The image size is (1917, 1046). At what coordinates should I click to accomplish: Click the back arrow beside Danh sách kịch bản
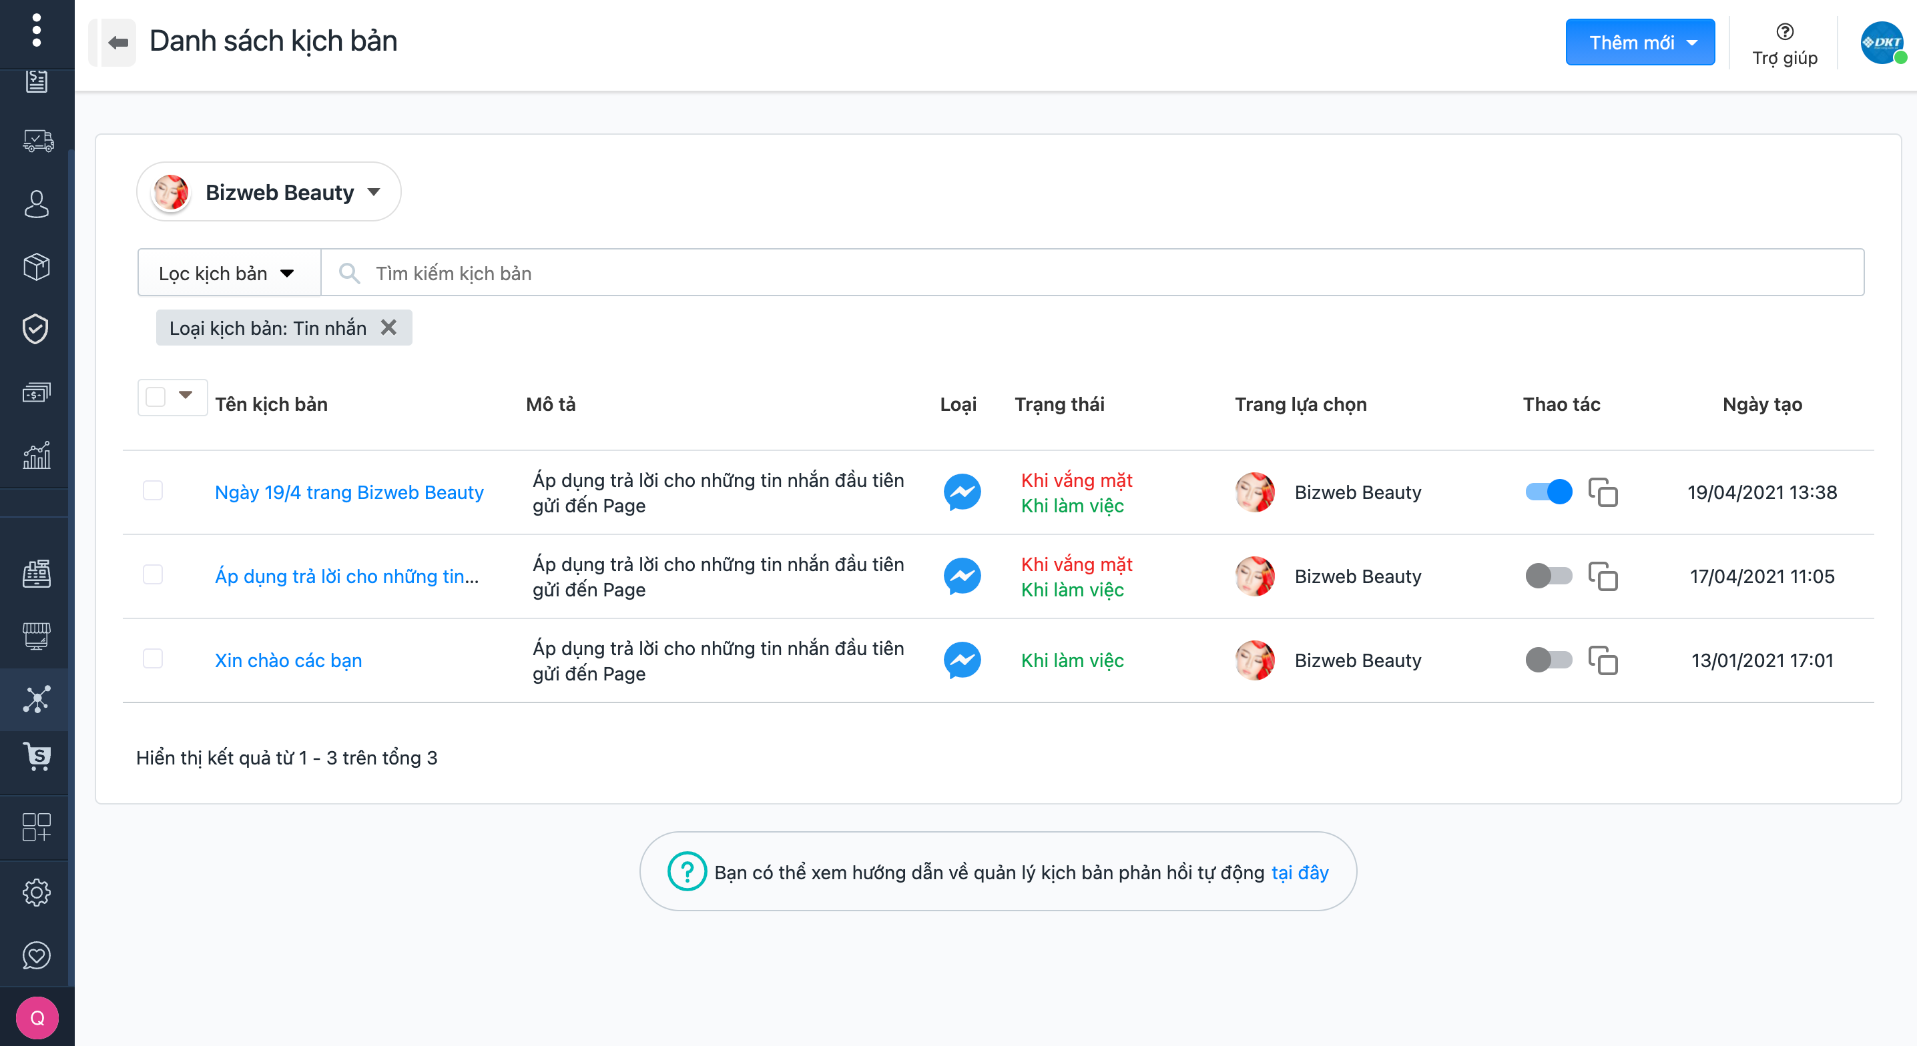pyautogui.click(x=117, y=43)
